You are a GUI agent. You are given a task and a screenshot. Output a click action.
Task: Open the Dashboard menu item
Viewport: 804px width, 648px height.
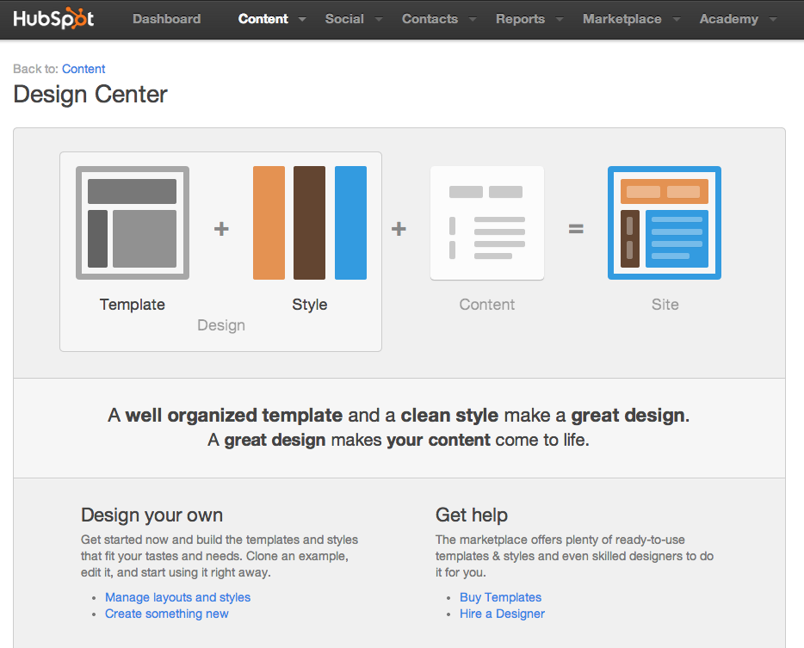166,19
